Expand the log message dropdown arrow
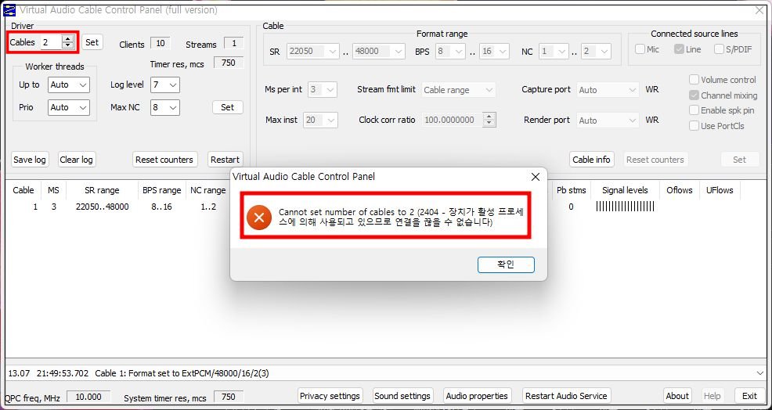The width and height of the screenshot is (772, 410). click(x=760, y=373)
